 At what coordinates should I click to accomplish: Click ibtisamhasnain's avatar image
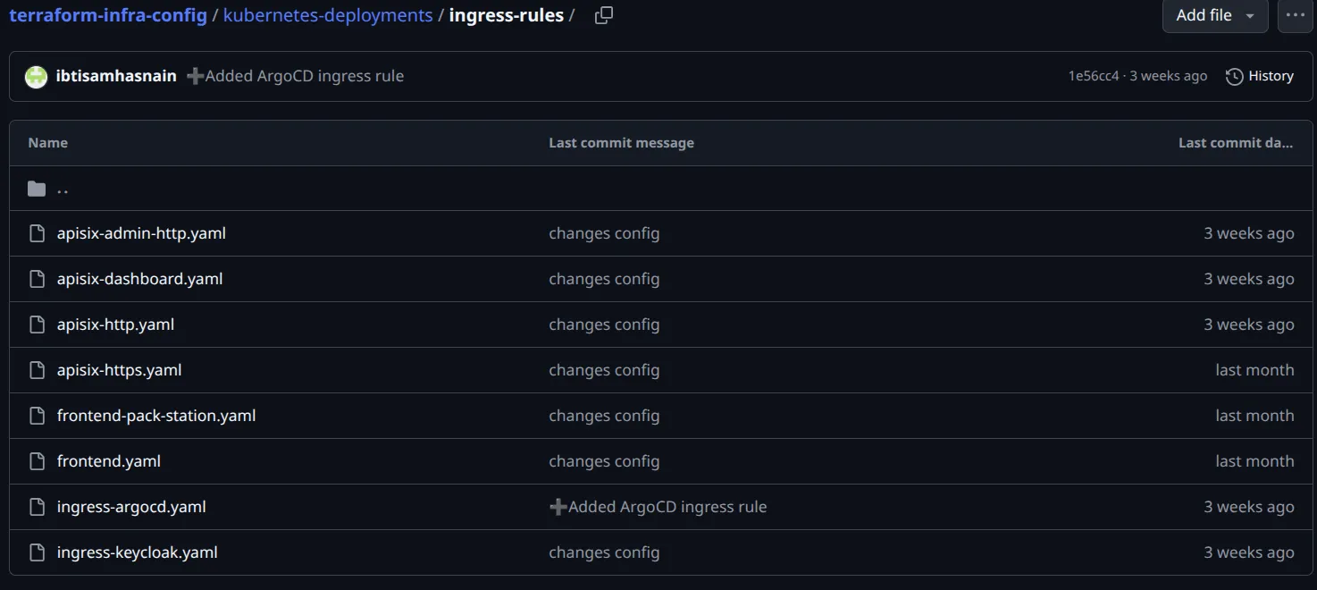pyautogui.click(x=35, y=76)
